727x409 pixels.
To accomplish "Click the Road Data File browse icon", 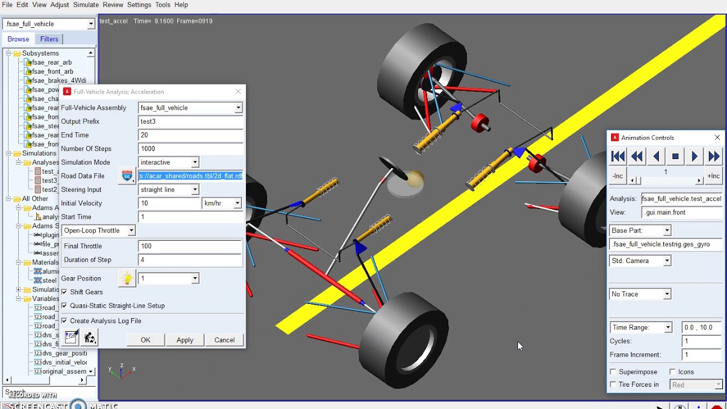I will pos(127,176).
